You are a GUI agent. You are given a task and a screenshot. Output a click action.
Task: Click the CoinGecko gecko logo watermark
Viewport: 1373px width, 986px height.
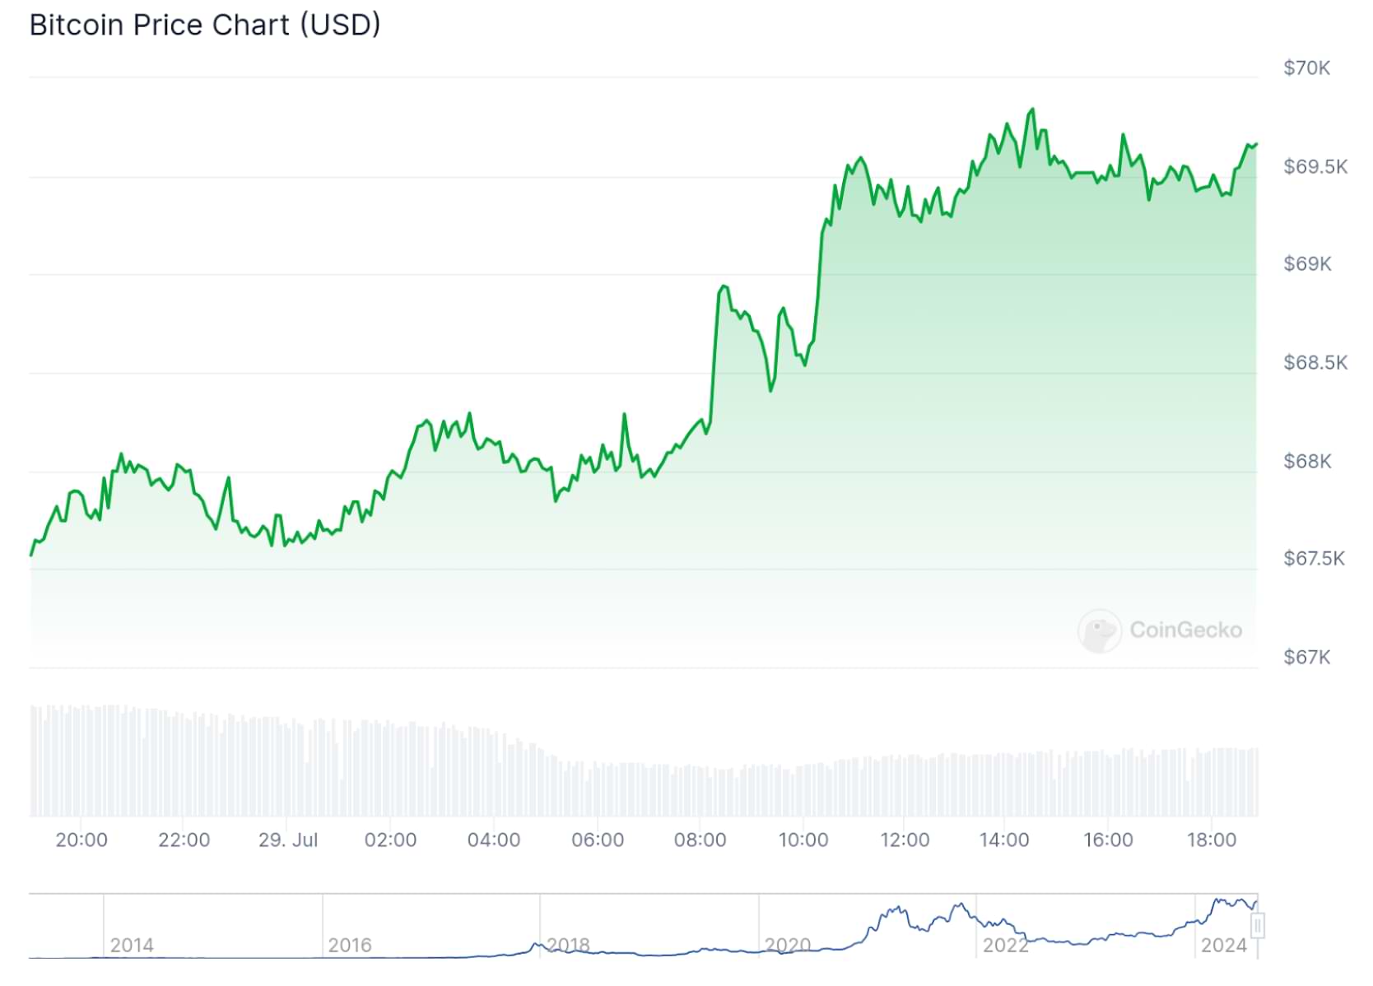tap(1099, 631)
